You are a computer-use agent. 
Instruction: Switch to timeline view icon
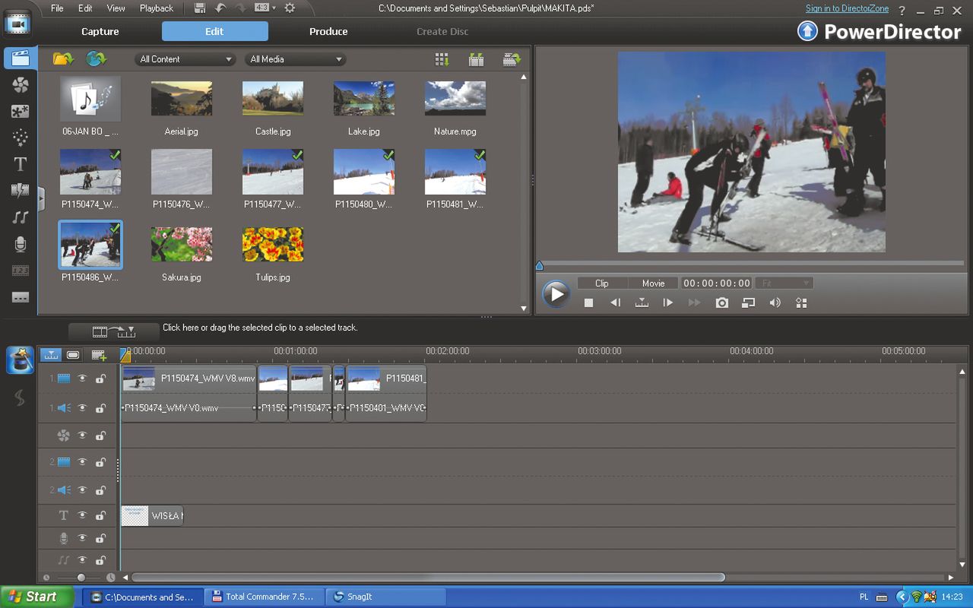(x=50, y=354)
